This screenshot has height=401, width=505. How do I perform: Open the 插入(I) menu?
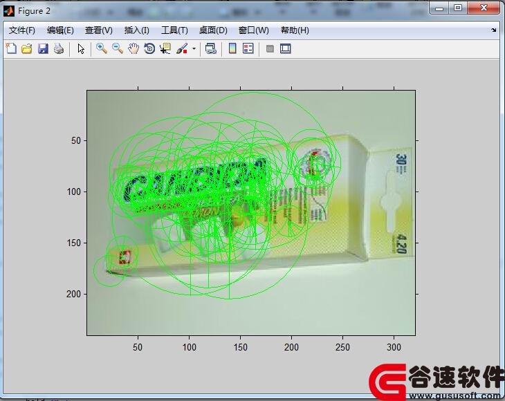[x=136, y=30]
